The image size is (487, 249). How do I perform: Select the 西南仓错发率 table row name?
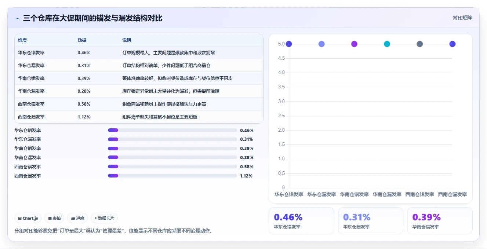point(31,104)
